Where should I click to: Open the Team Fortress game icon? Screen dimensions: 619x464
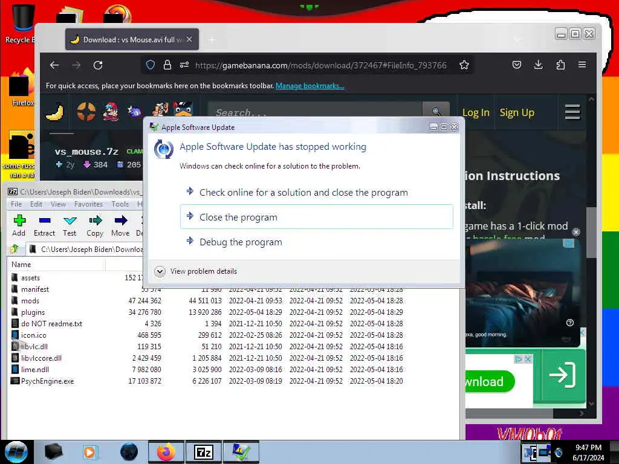coord(86,112)
